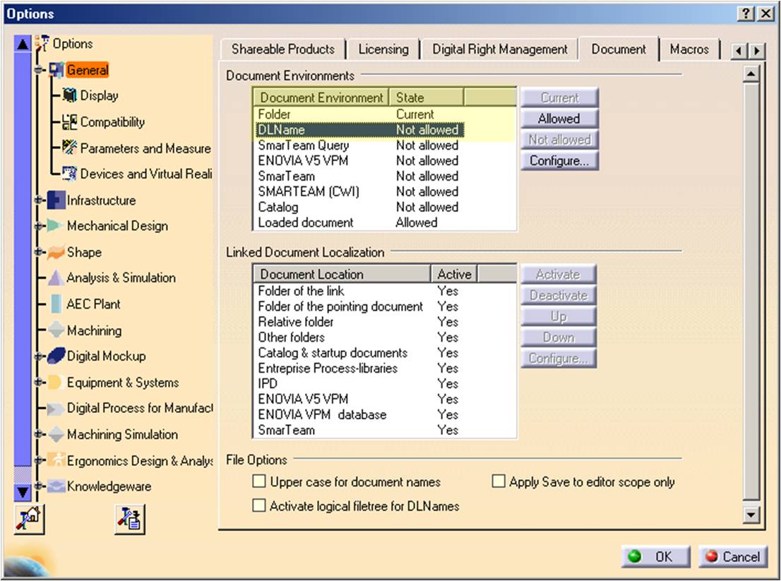Expand the Knowledgeware tree node
781x581 pixels.
click(x=39, y=486)
